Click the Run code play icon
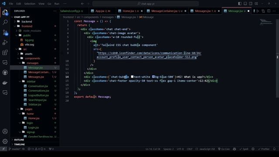Image resolution: width=279 pixels, height=157 pixels. pyautogui.click(x=258, y=11)
